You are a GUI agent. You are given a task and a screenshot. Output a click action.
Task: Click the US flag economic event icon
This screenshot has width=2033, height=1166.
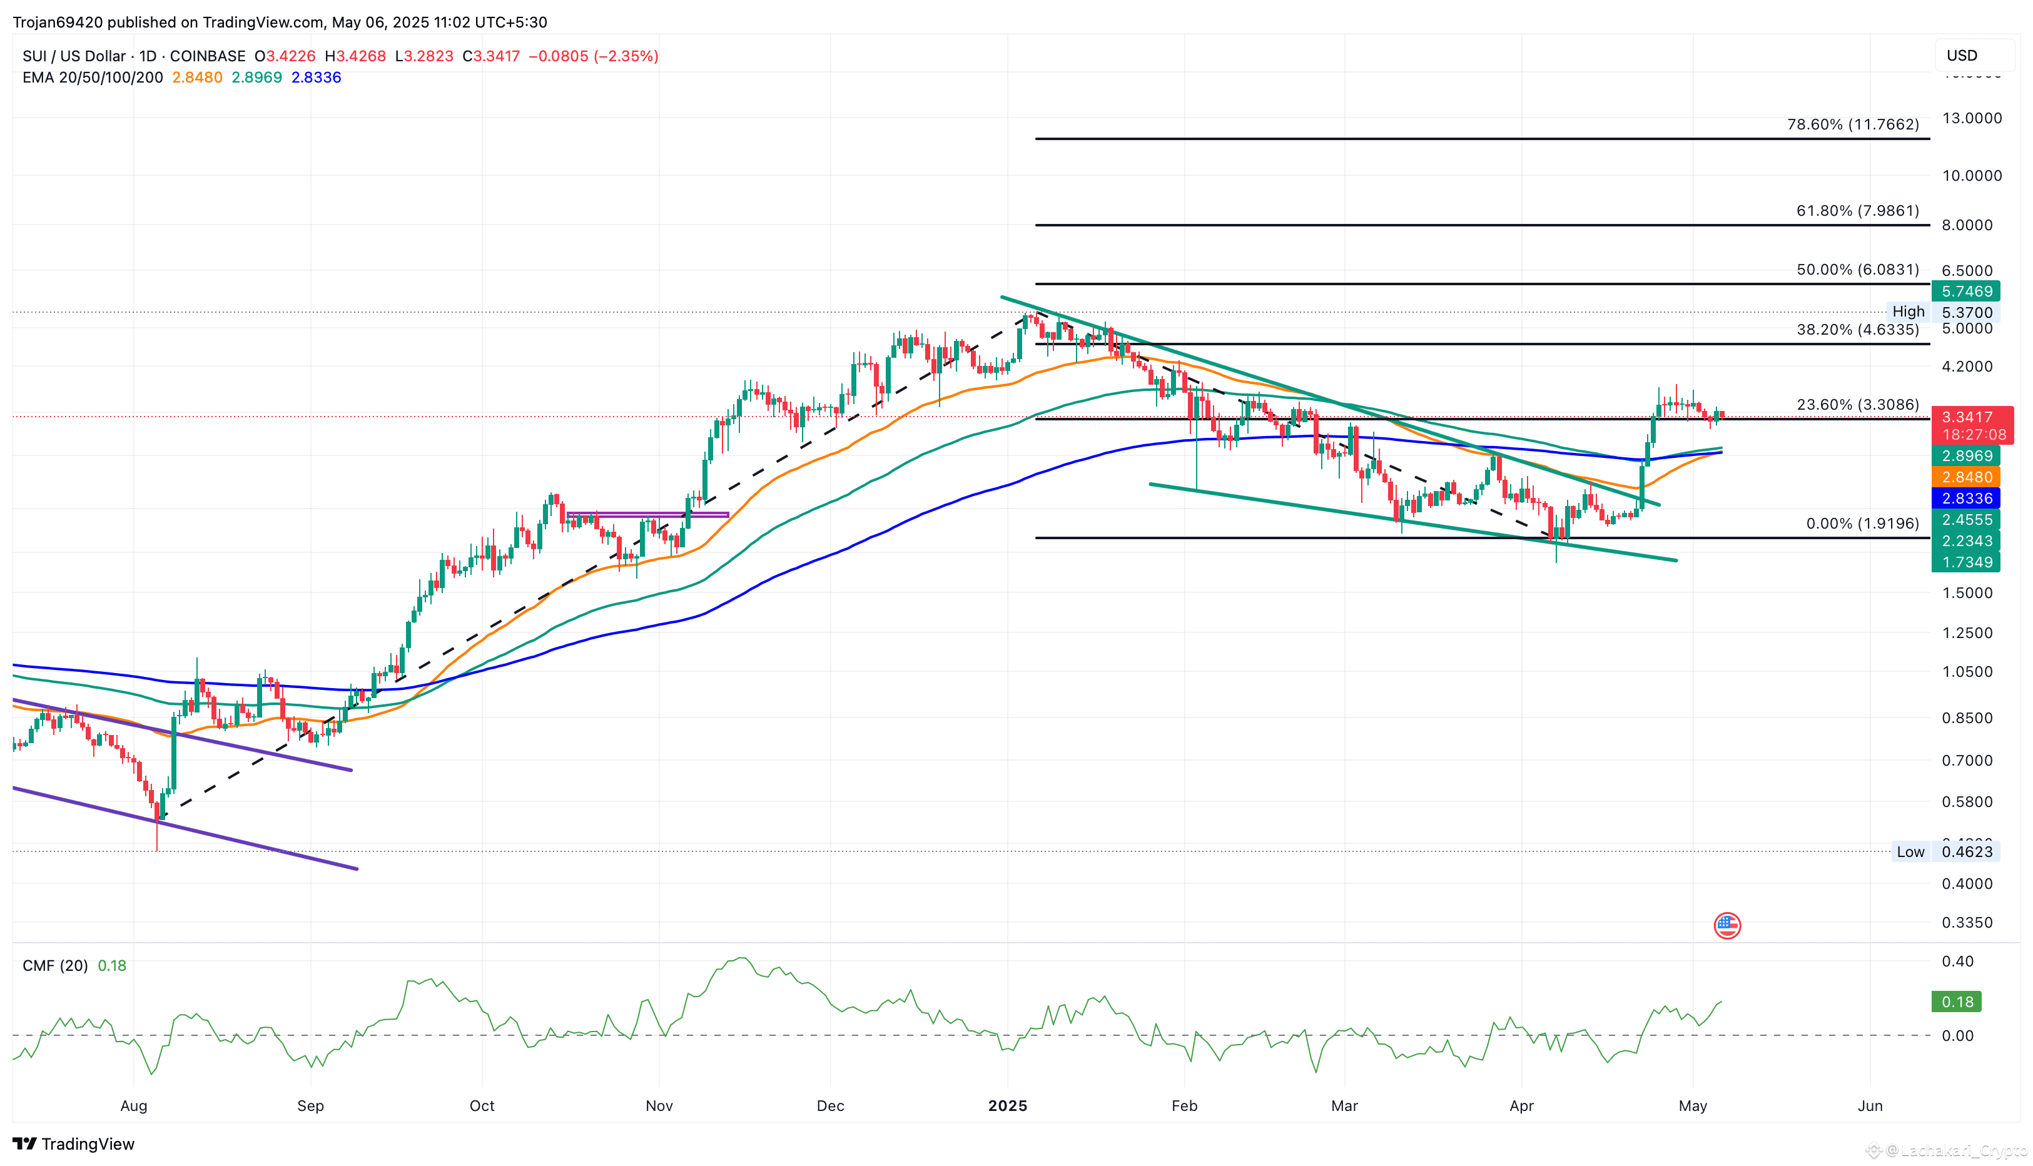[1726, 925]
